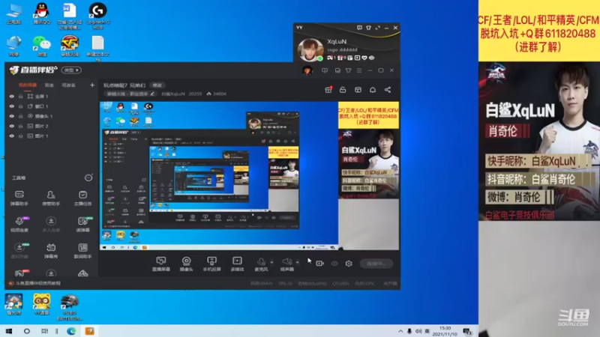Expand the toolbox more options circle
This screenshot has width=600, height=337.
pyautogui.click(x=88, y=177)
